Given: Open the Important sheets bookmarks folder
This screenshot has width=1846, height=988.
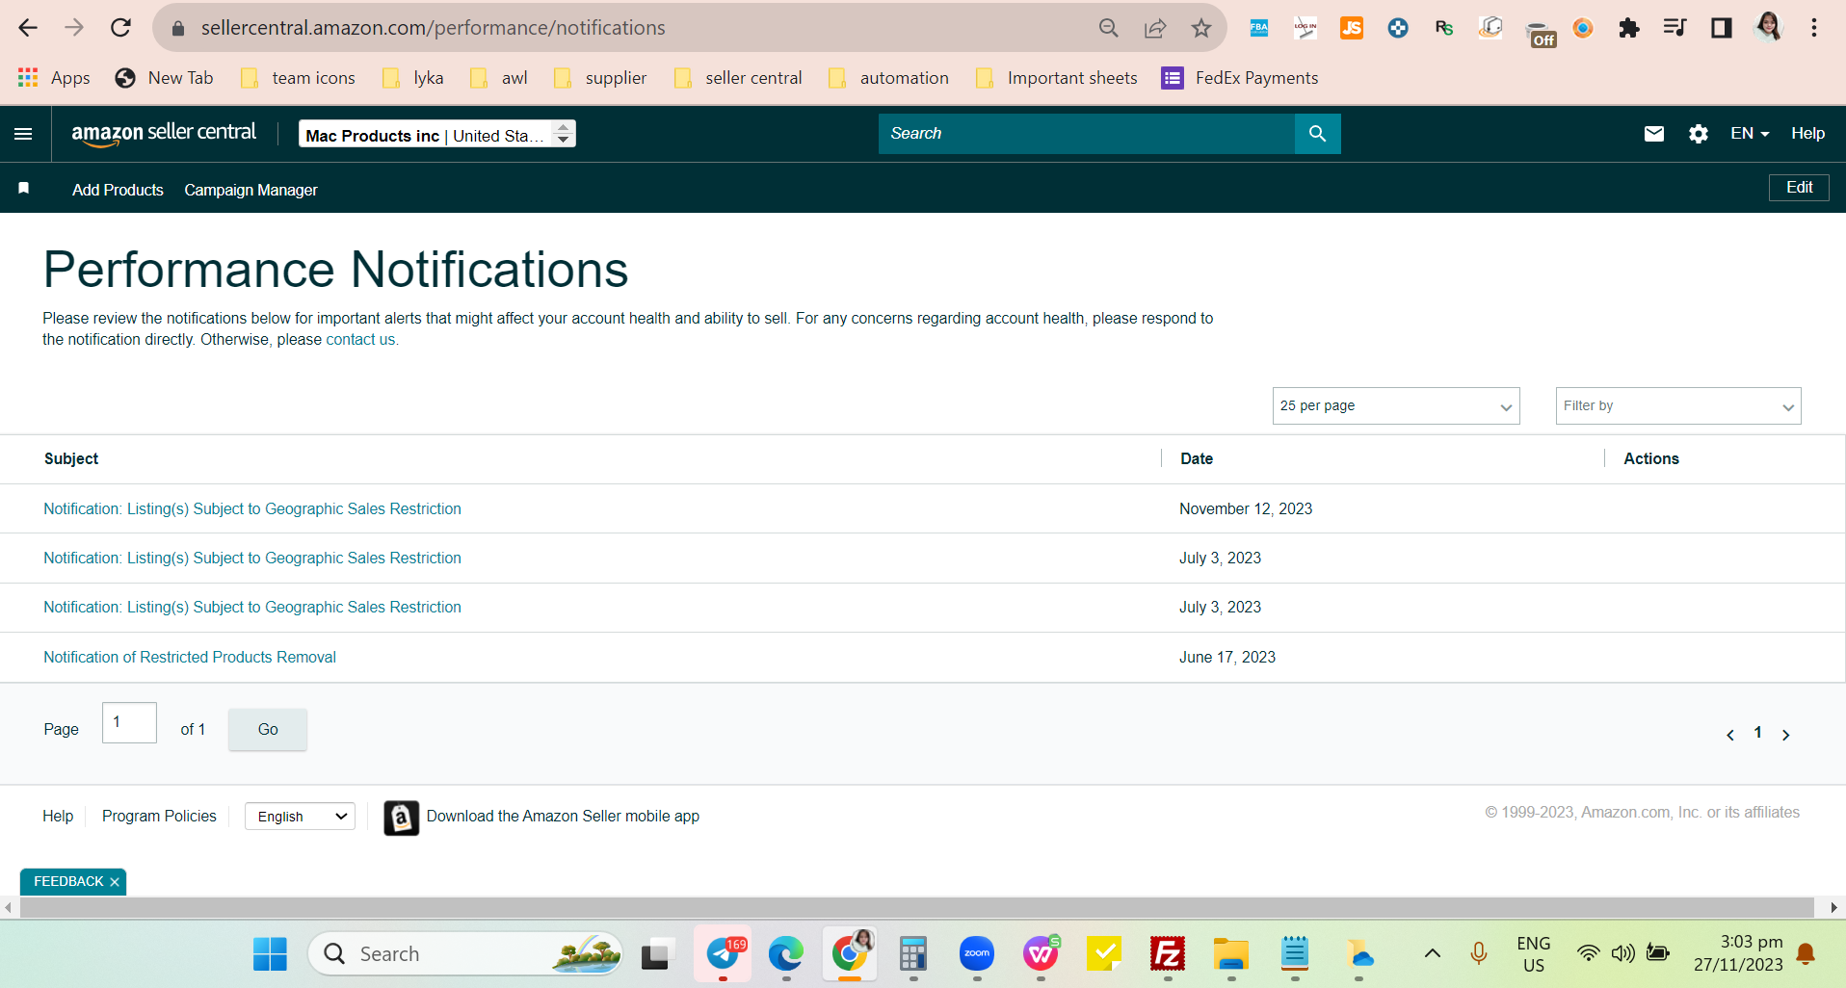Looking at the screenshot, I should click(x=1056, y=78).
